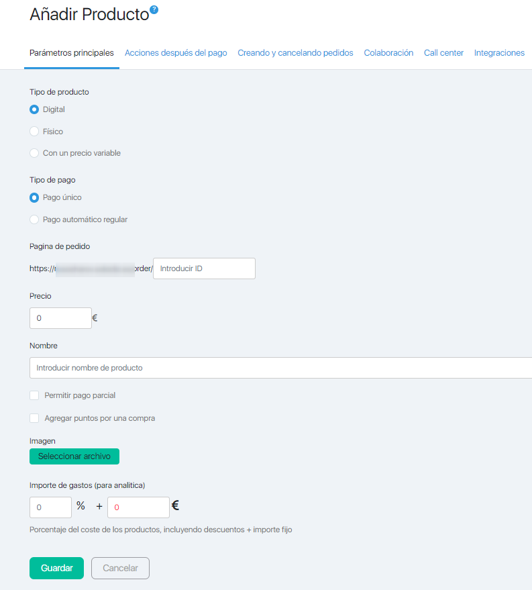Switch to Acciones después del pago tab
The width and height of the screenshot is (532, 590).
(176, 53)
